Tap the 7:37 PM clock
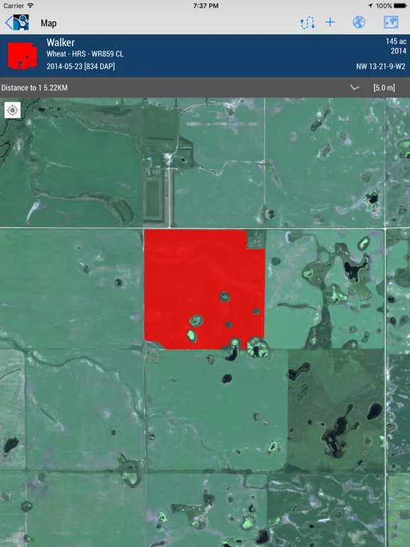The image size is (410, 547). [x=206, y=6]
